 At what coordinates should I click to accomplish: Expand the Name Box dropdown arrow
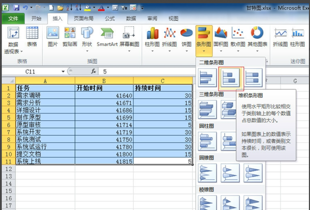(63, 71)
